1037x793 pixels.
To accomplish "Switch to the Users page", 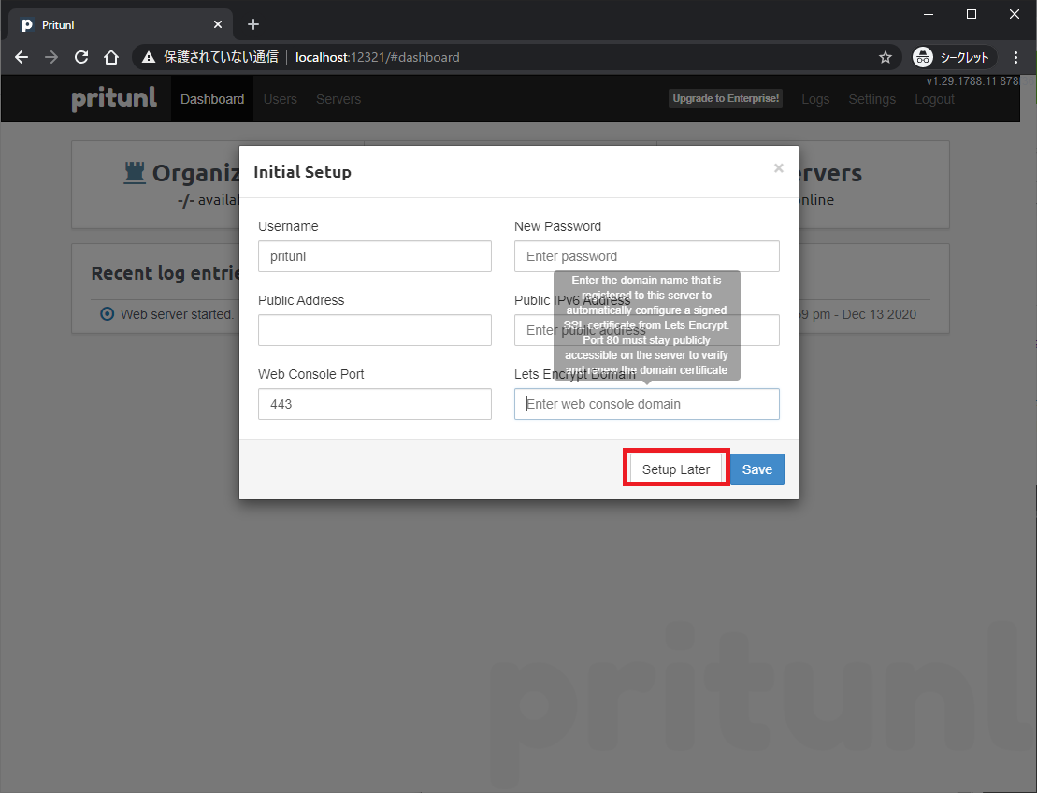I will click(x=280, y=99).
